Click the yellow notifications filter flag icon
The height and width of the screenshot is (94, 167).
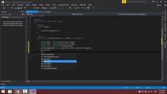124,2
